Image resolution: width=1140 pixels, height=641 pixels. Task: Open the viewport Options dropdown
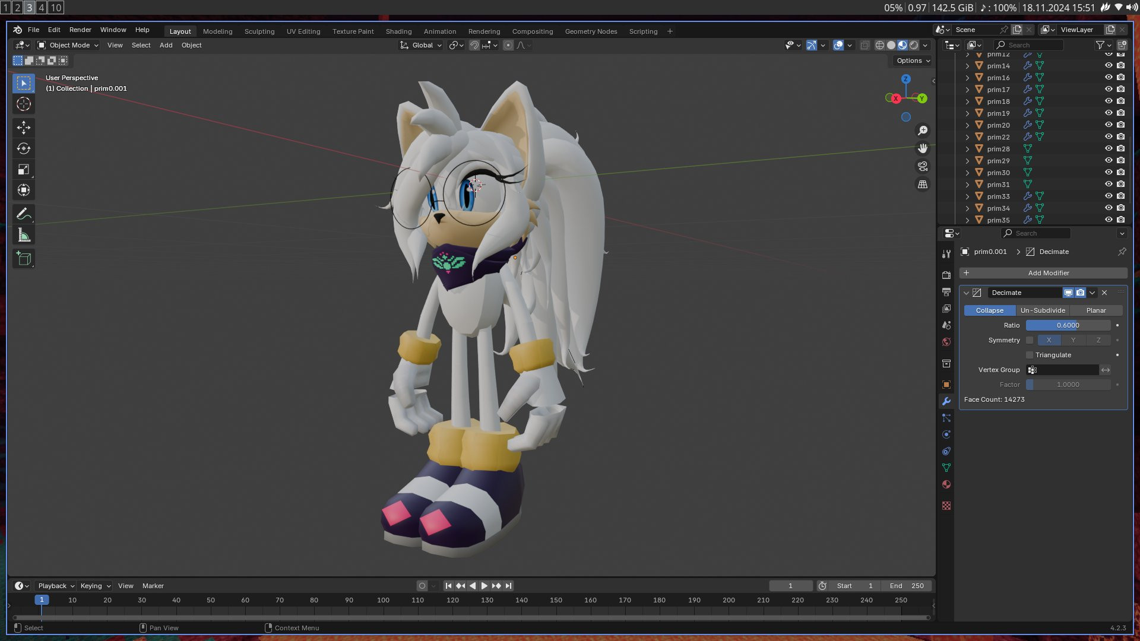[x=913, y=61]
